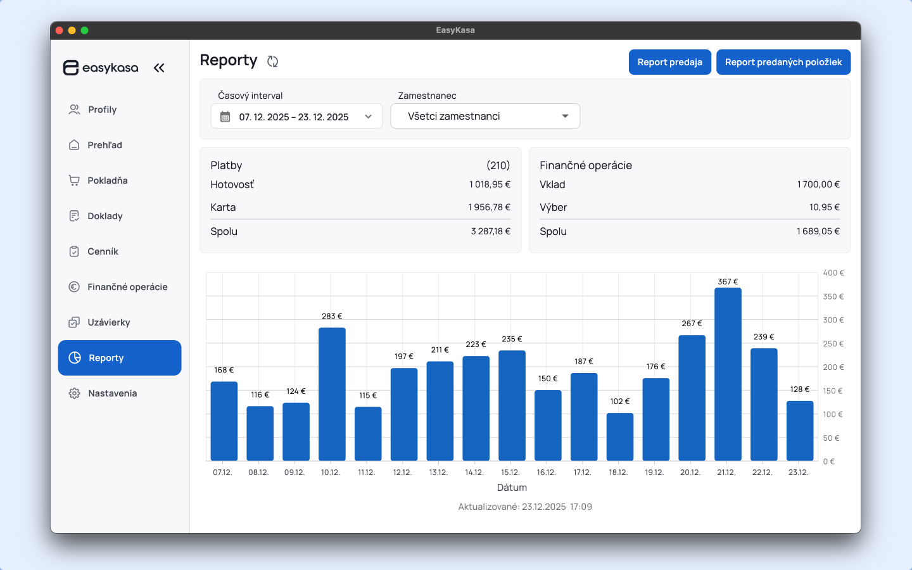The image size is (912, 570).
Task: Open the Profily menu item
Action: click(120, 110)
